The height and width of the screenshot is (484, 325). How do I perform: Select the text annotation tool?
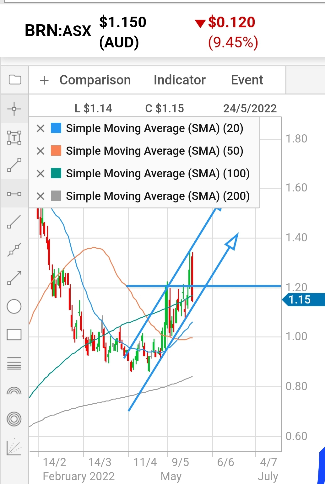coord(14,138)
